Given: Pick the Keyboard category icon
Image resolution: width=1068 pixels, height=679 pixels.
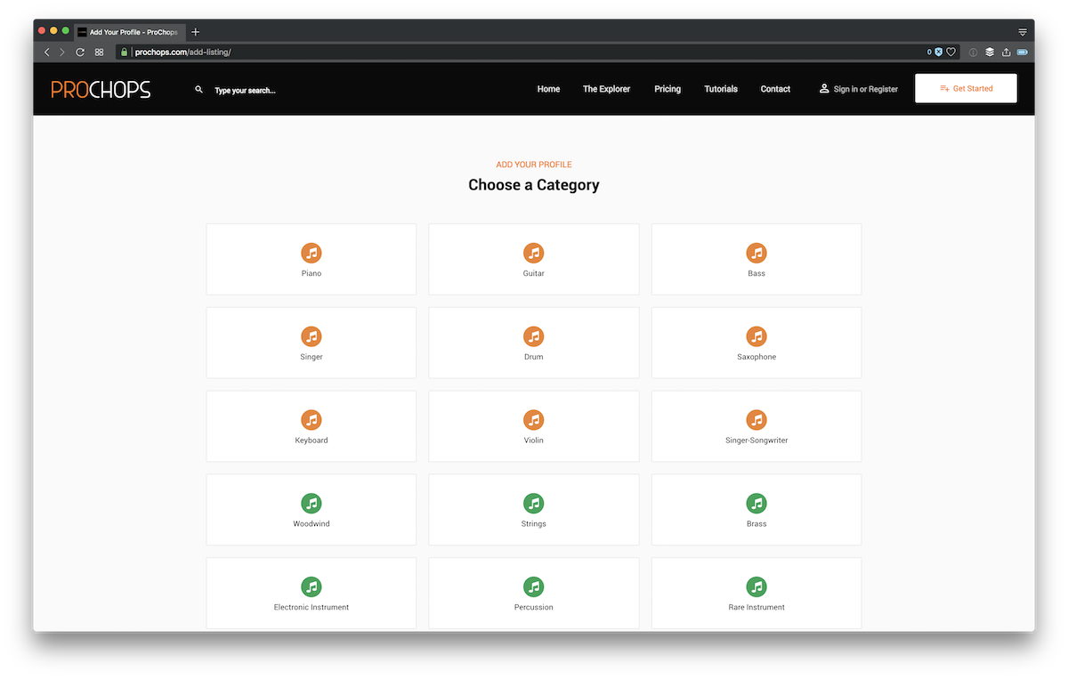Looking at the screenshot, I should 311,419.
